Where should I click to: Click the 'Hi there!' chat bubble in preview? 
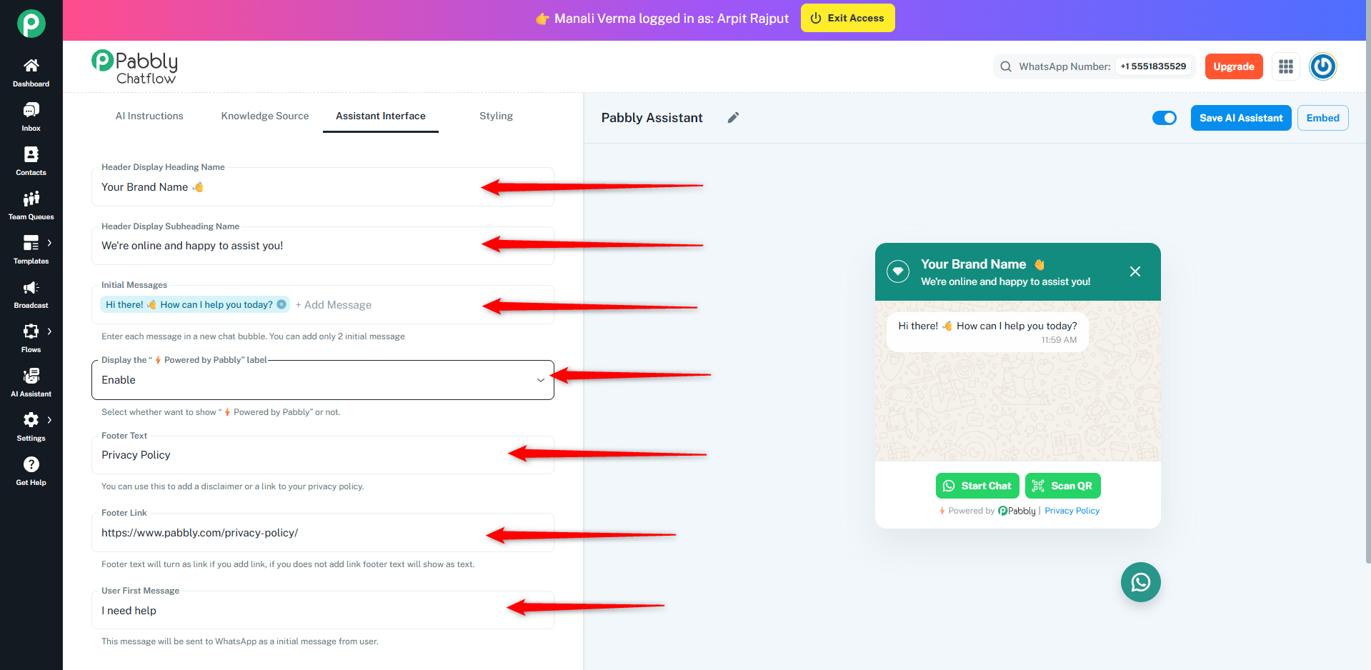(987, 332)
